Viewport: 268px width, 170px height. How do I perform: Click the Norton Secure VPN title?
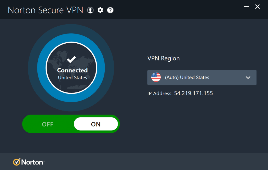click(x=45, y=10)
